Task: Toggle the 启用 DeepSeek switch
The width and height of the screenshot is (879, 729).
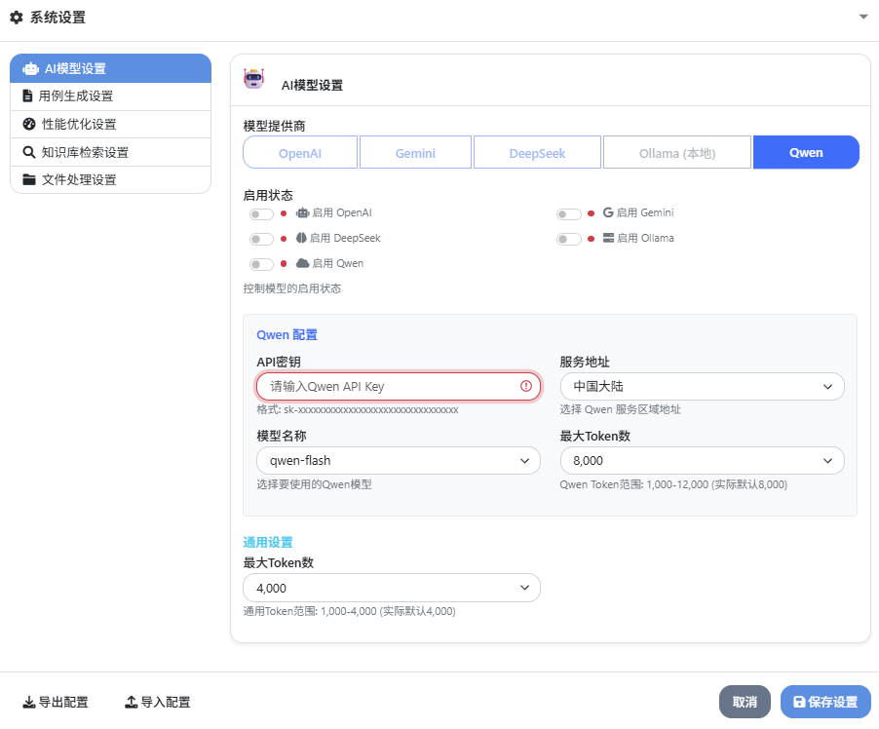Action: [x=261, y=240]
